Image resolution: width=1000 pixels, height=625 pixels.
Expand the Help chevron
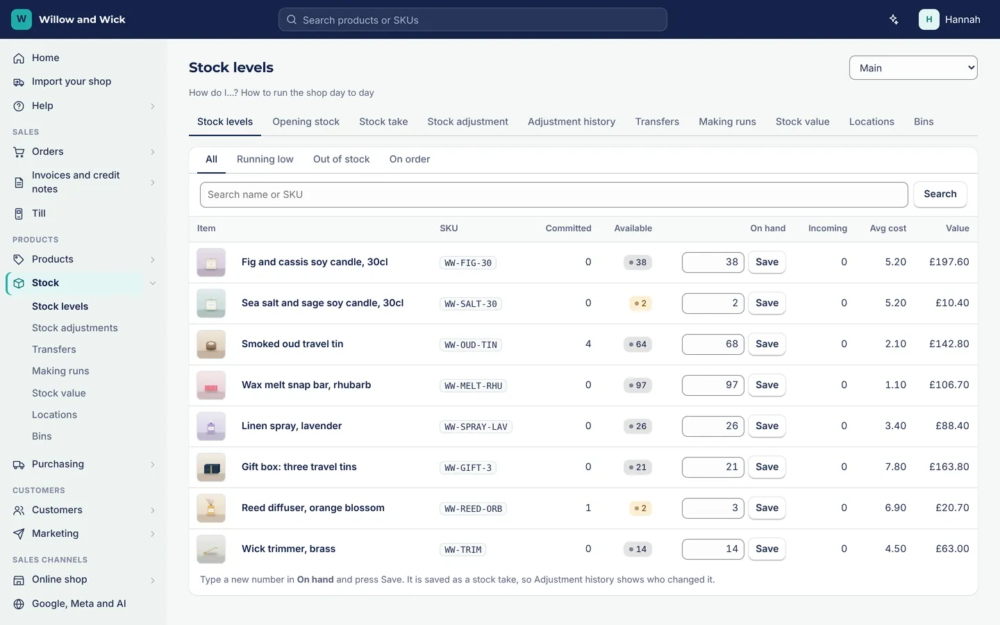click(153, 106)
